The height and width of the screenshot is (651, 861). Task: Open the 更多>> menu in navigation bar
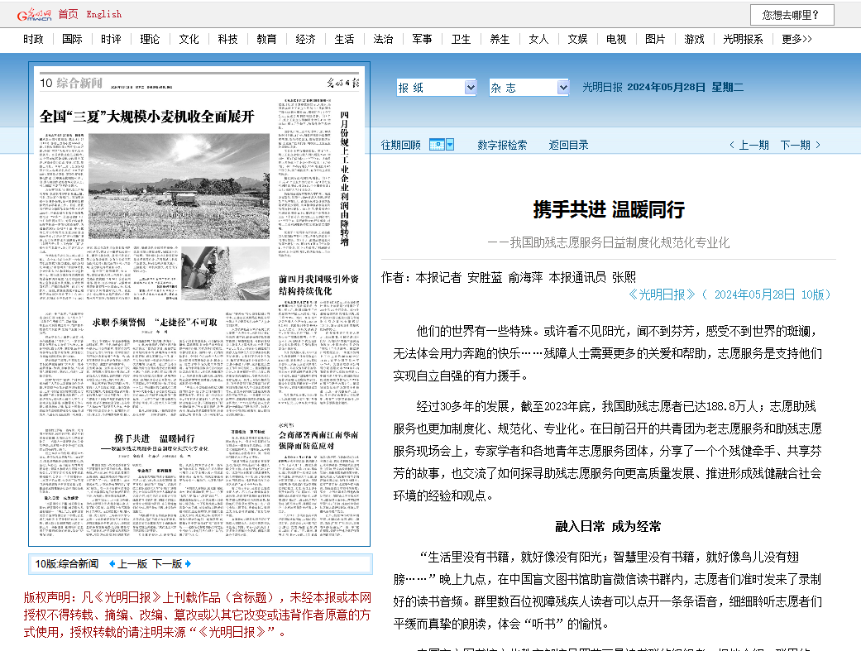[796, 39]
